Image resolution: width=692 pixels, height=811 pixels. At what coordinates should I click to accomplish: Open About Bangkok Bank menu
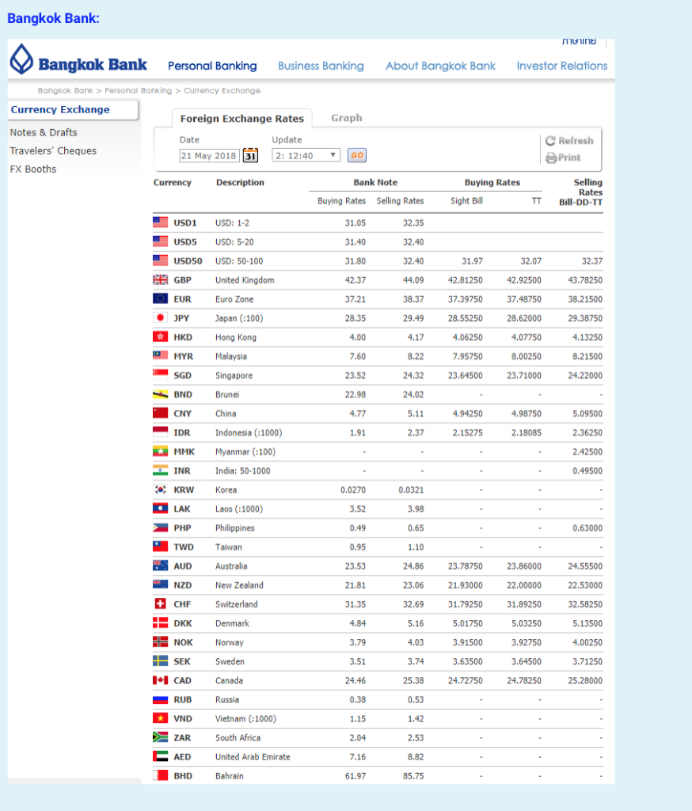440,67
